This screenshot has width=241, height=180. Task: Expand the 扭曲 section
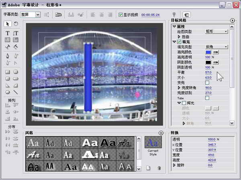pyautogui.click(x=179, y=36)
